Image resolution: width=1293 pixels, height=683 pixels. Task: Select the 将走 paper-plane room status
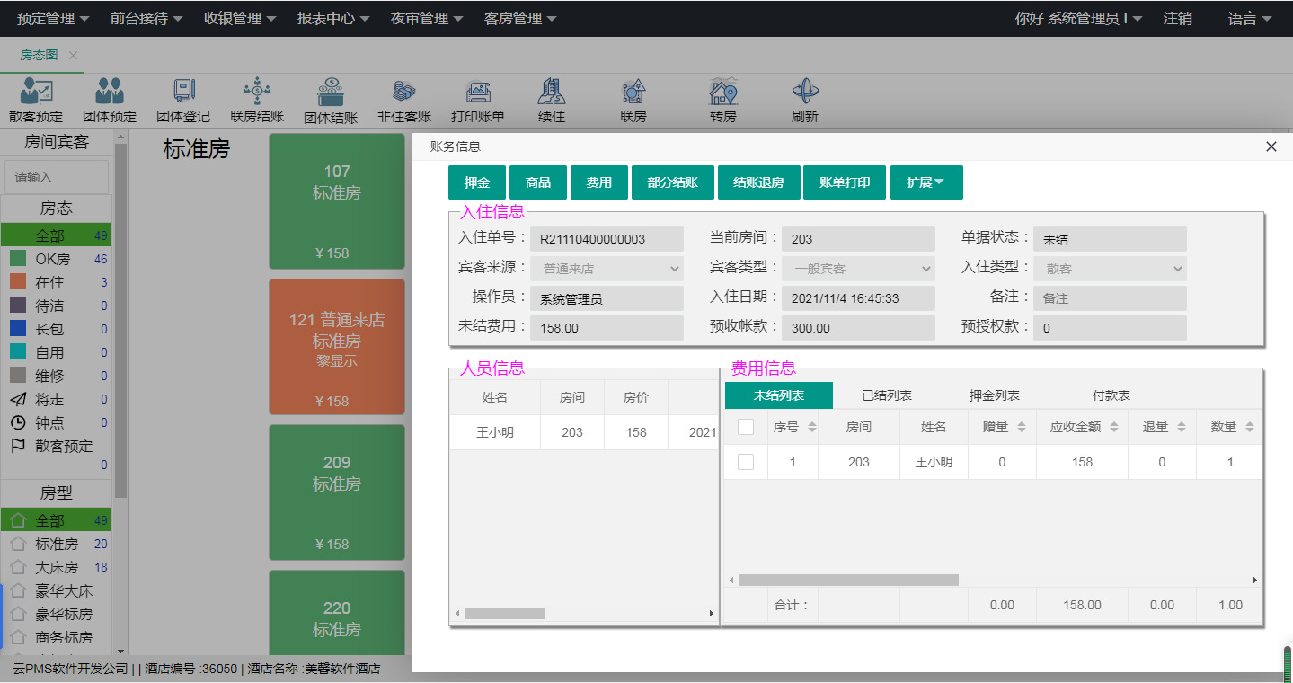pos(18,399)
